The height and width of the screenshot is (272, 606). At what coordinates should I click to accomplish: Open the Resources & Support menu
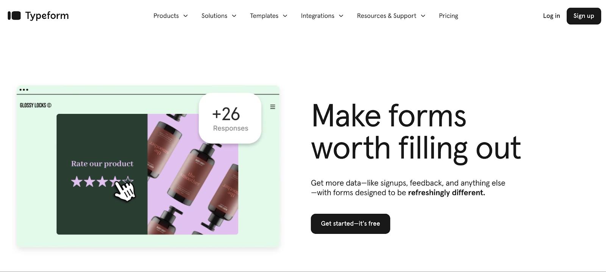pyautogui.click(x=391, y=16)
